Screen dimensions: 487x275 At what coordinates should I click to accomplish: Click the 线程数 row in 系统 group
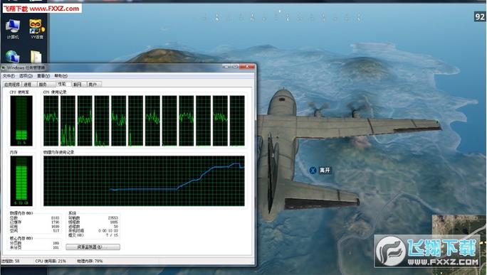93,222
